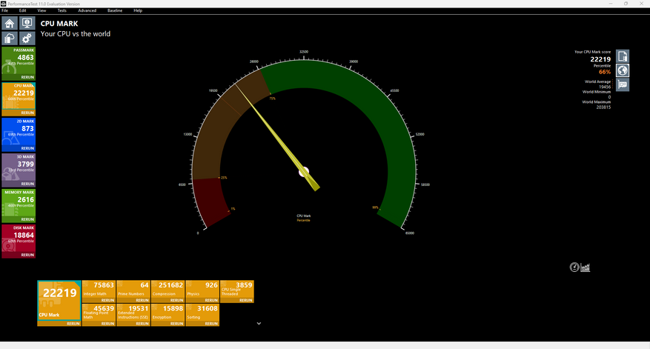Open the settings gears icon
Viewport: 650px width, 349px height.
point(27,39)
